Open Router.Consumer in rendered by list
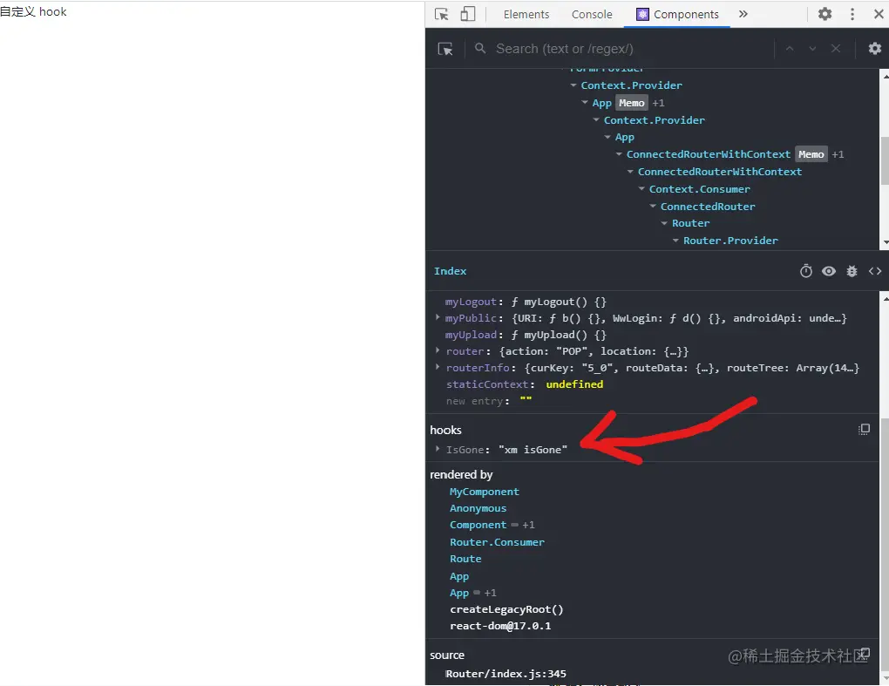 click(497, 542)
